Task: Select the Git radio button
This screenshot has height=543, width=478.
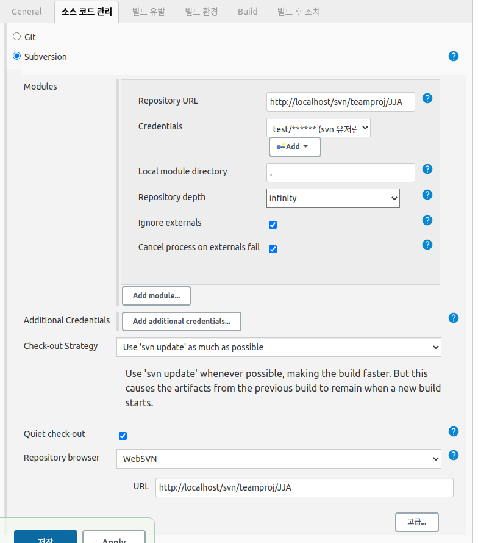Action: (16, 37)
